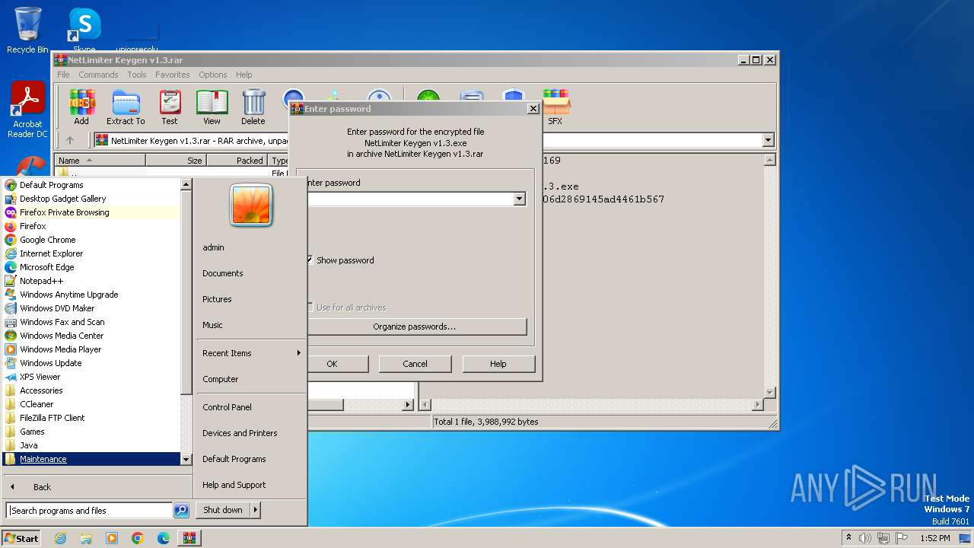This screenshot has width=974, height=548.
Task: Click the Search programs and files box
Action: point(89,511)
